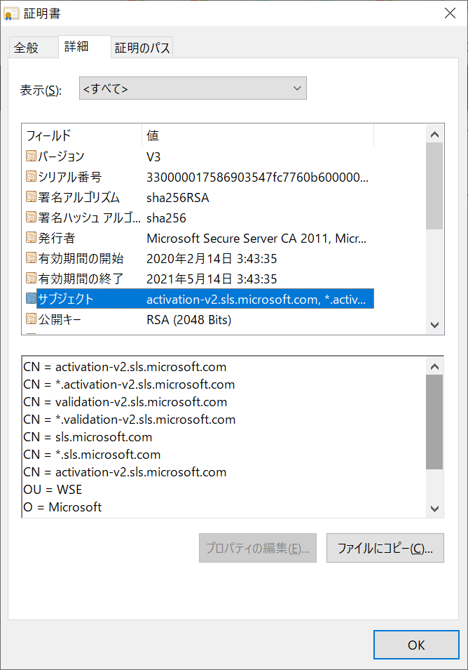468x670 pixels.
Task: Select the サブジェクト row
Action: click(x=198, y=299)
